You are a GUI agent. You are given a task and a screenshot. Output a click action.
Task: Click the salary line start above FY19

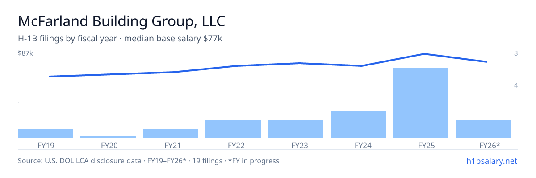[49, 77]
